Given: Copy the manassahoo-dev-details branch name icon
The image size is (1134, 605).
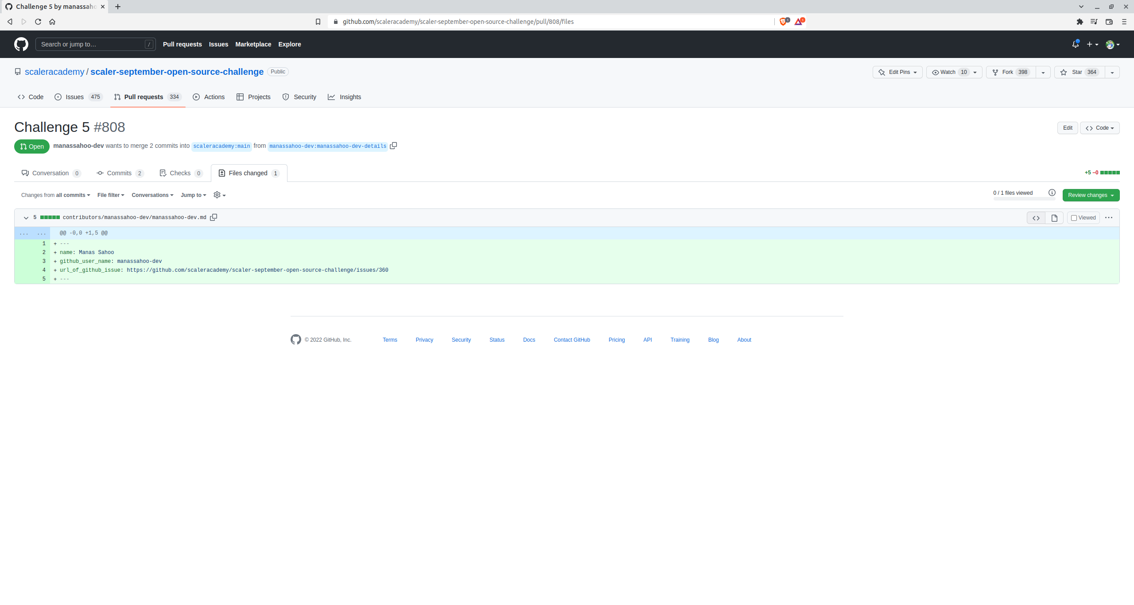Looking at the screenshot, I should click(393, 146).
